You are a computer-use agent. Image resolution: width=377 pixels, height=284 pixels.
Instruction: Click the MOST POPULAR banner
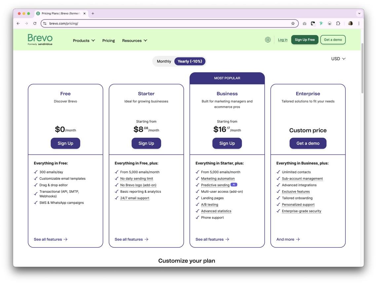click(227, 78)
